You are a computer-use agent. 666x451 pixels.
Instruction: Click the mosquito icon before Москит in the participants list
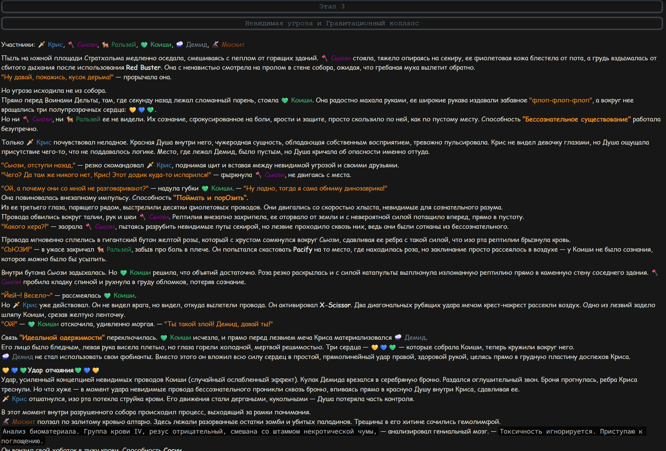coord(215,44)
